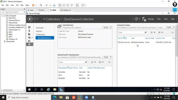Image resolution: width=178 pixels, height=100 pixels.
Task: Go to Servers in RDS navigation
Action: [39, 31]
